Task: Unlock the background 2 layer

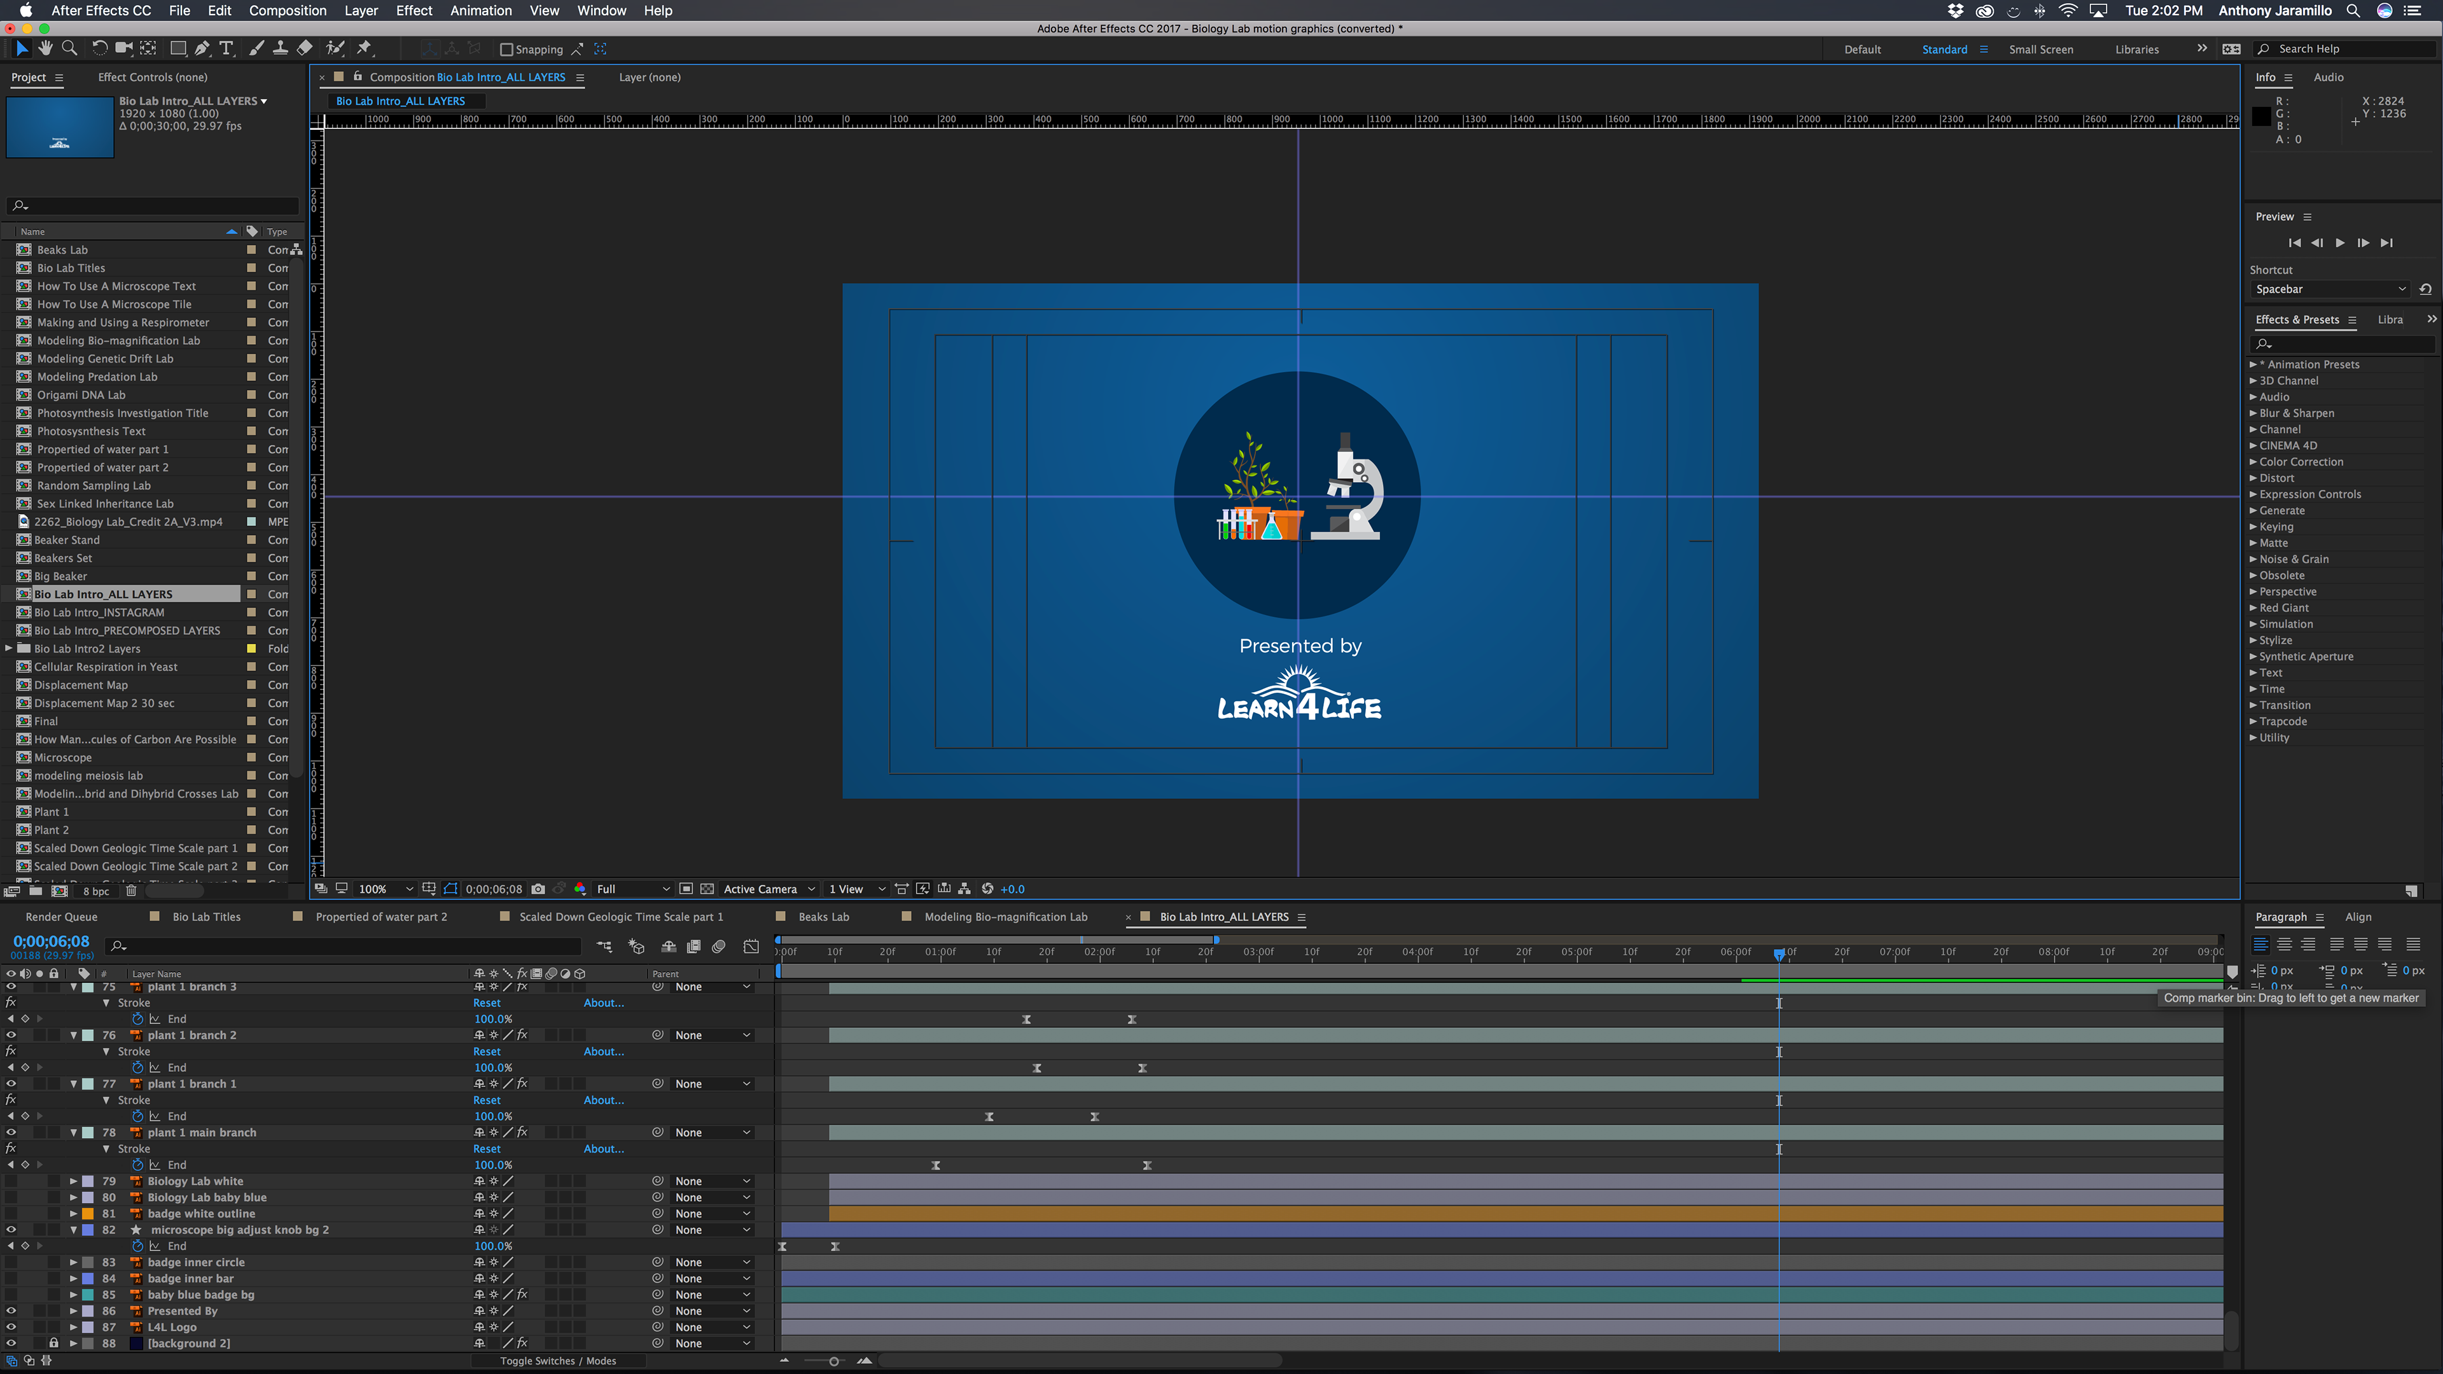Action: click(x=53, y=1343)
